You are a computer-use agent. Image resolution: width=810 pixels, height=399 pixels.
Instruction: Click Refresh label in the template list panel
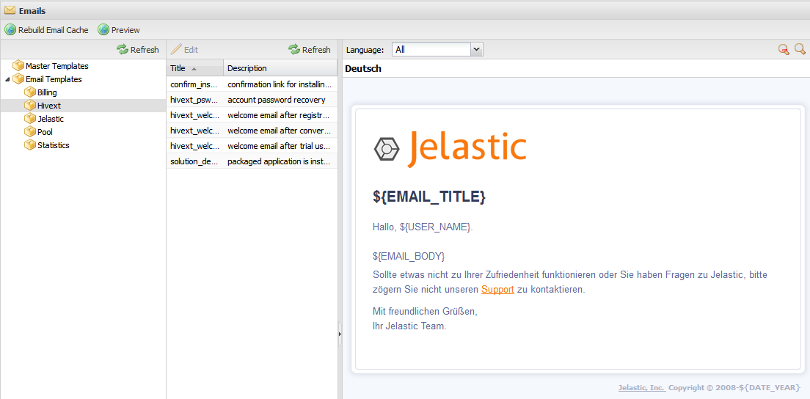[x=316, y=50]
